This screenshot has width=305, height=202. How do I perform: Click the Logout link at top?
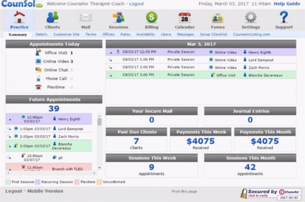(137, 4)
